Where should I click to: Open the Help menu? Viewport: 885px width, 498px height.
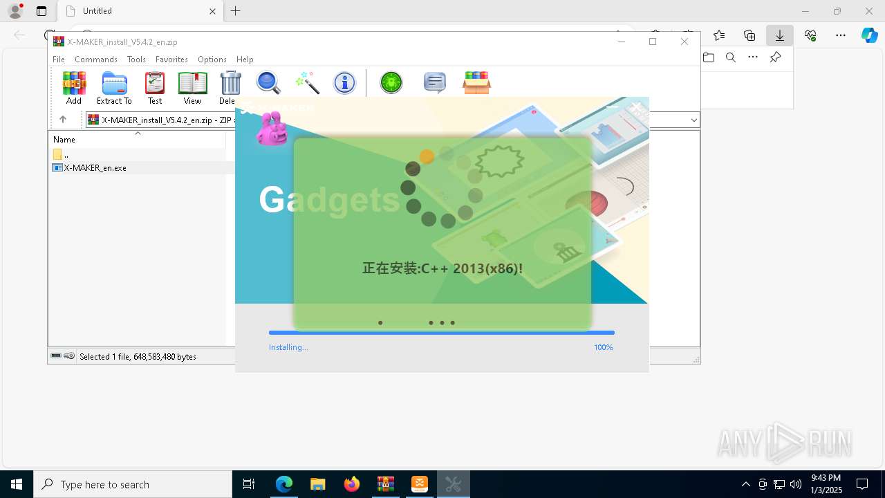tap(245, 59)
